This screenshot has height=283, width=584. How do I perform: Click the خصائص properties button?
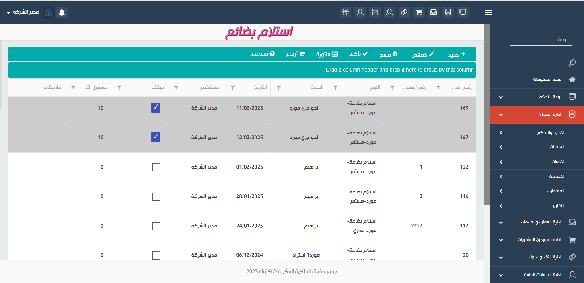423,54
